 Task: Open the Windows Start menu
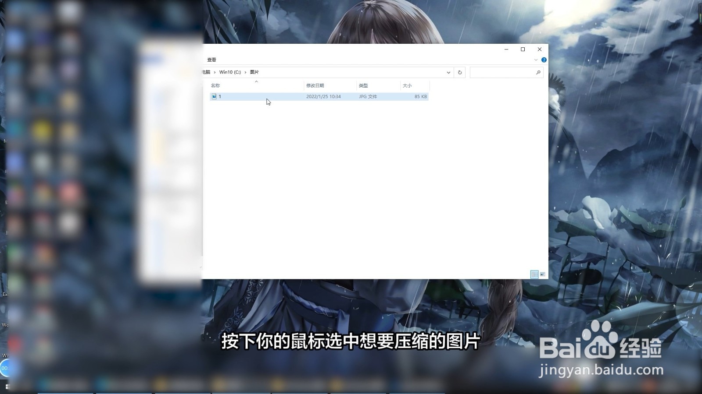7,387
